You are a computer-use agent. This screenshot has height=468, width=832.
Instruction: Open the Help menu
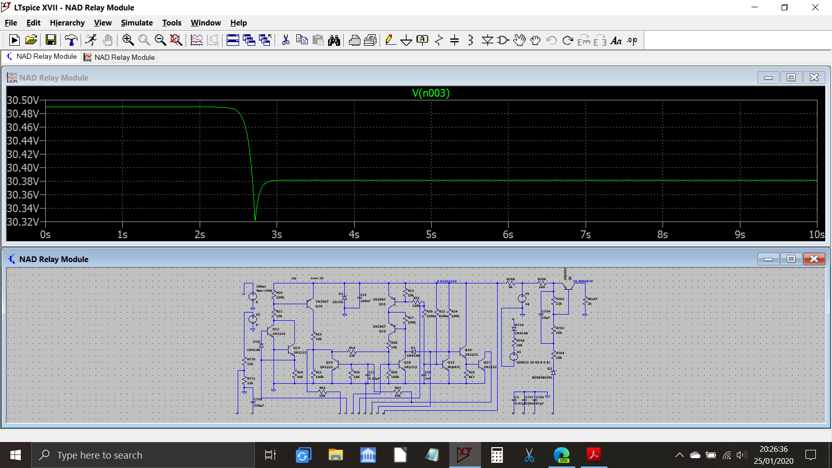coord(239,23)
